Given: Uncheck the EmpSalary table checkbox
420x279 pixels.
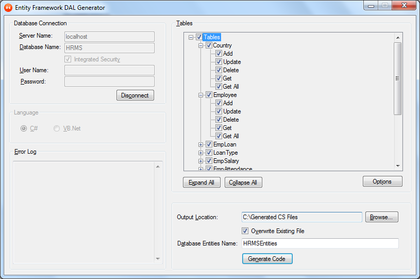Looking at the screenshot, I should pyautogui.click(x=209, y=161).
